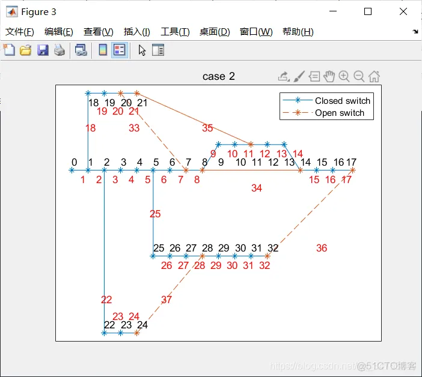The width and height of the screenshot is (422, 377).
Task: Click the black node label 21
Action: 142,103
